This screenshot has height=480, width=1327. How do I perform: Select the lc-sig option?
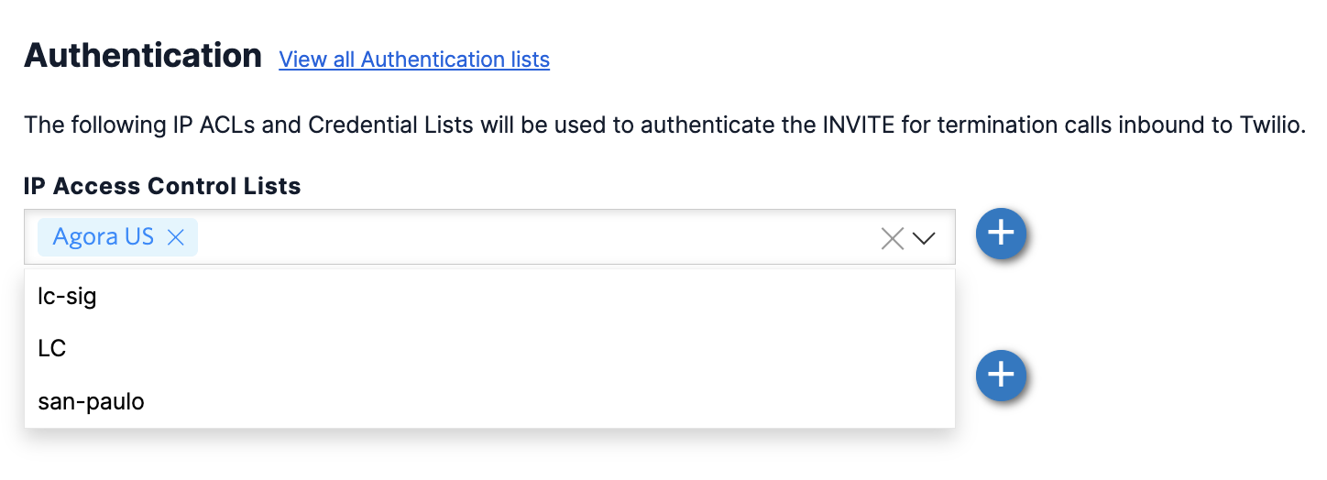68,296
